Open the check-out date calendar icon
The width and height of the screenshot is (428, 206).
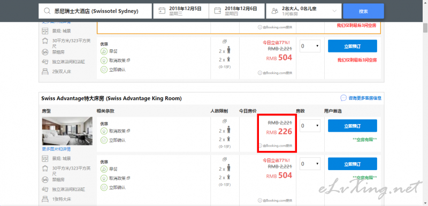(x=218, y=11)
